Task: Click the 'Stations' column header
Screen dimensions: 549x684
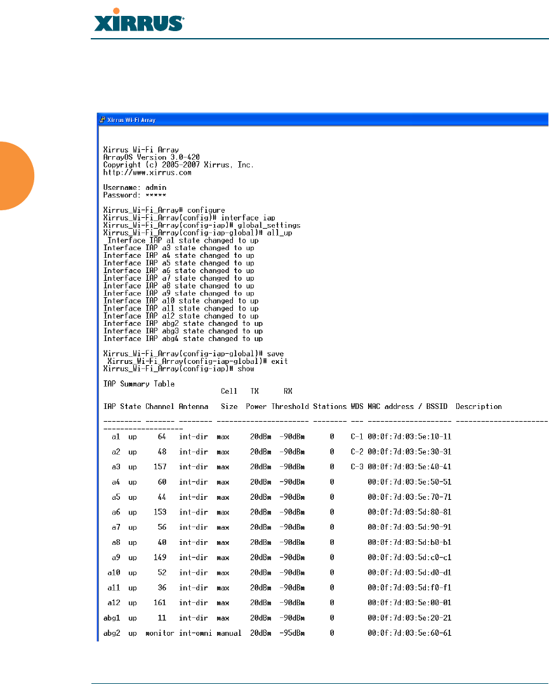Action: (x=329, y=406)
